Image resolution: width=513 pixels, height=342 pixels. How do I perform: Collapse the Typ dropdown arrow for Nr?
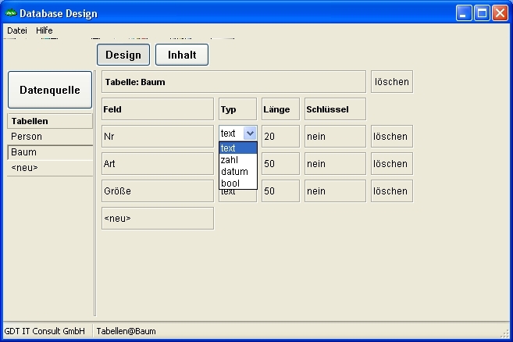250,134
